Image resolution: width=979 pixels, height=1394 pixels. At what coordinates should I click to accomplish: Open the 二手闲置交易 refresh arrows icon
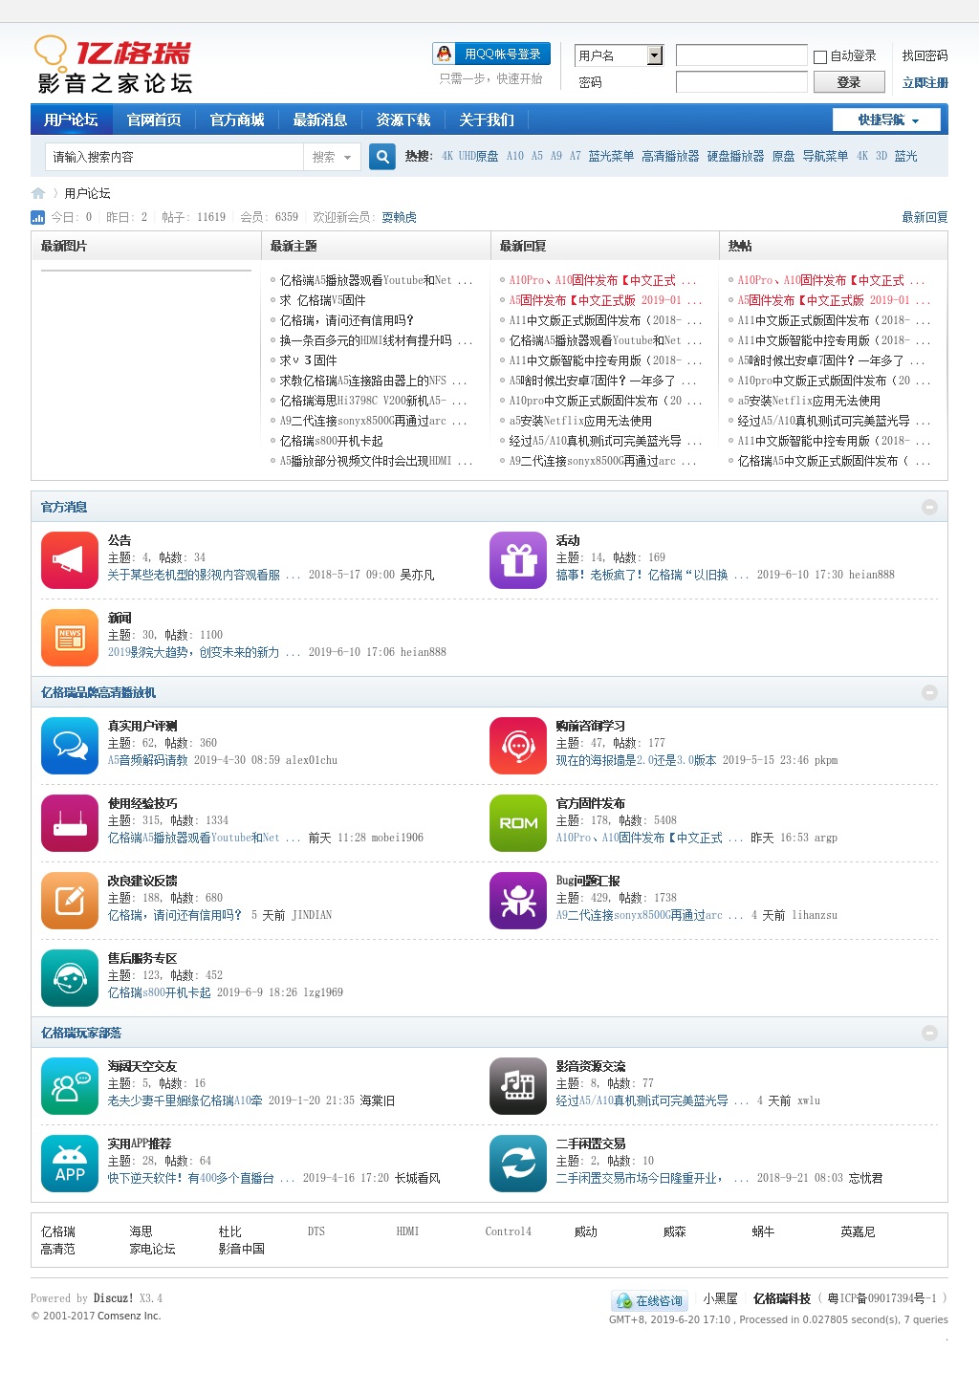[x=518, y=1164]
